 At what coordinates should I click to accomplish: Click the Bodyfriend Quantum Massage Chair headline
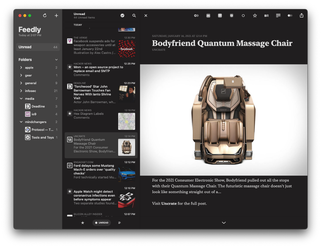[x=222, y=43]
